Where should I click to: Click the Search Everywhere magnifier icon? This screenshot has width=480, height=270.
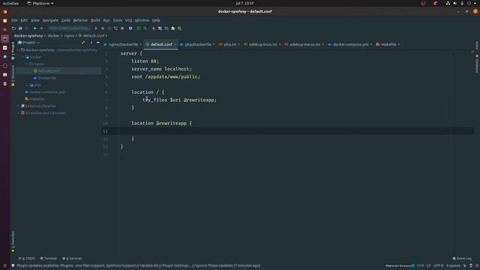[145, 28]
